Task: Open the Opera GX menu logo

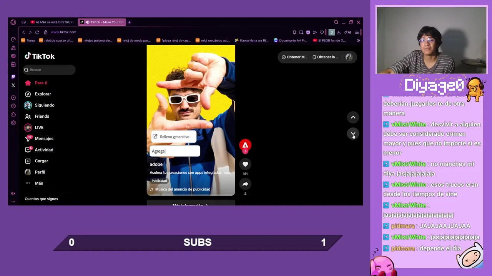Action: click(x=13, y=22)
